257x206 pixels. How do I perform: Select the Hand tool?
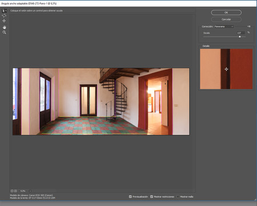pyautogui.click(x=4, y=27)
